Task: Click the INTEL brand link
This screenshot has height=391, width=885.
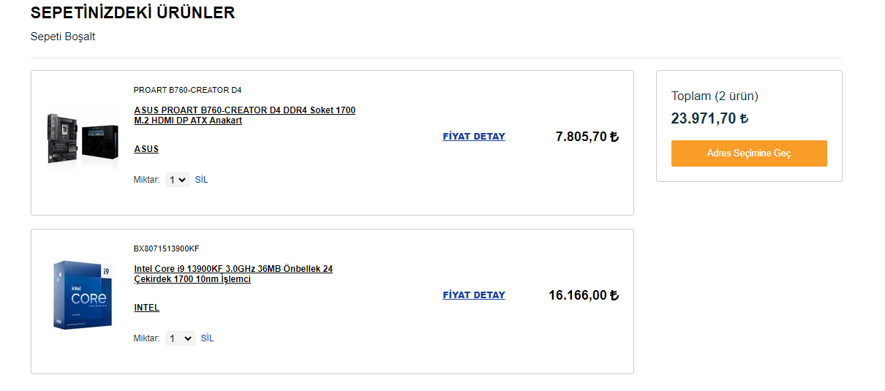Action: point(146,308)
